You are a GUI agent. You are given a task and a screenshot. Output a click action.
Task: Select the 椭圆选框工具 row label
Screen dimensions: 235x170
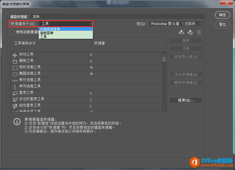click(30, 73)
